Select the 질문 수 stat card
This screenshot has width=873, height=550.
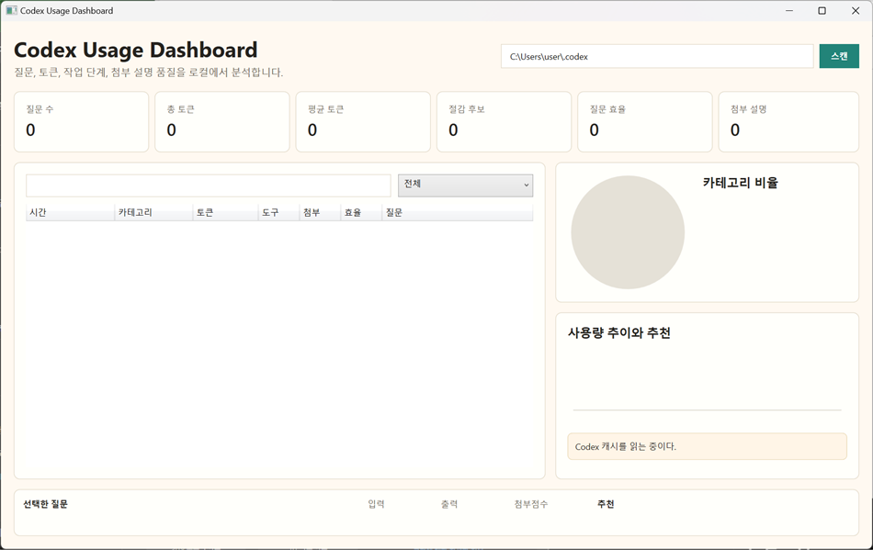81,122
